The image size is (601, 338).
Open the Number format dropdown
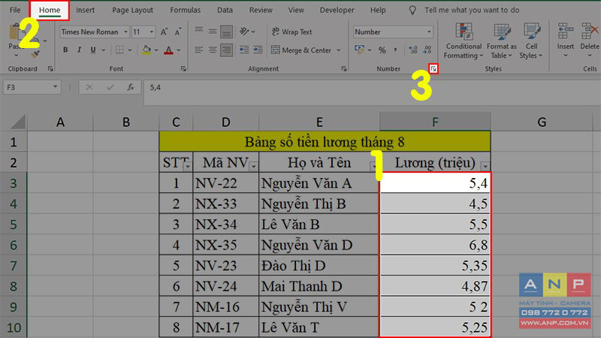point(429,32)
